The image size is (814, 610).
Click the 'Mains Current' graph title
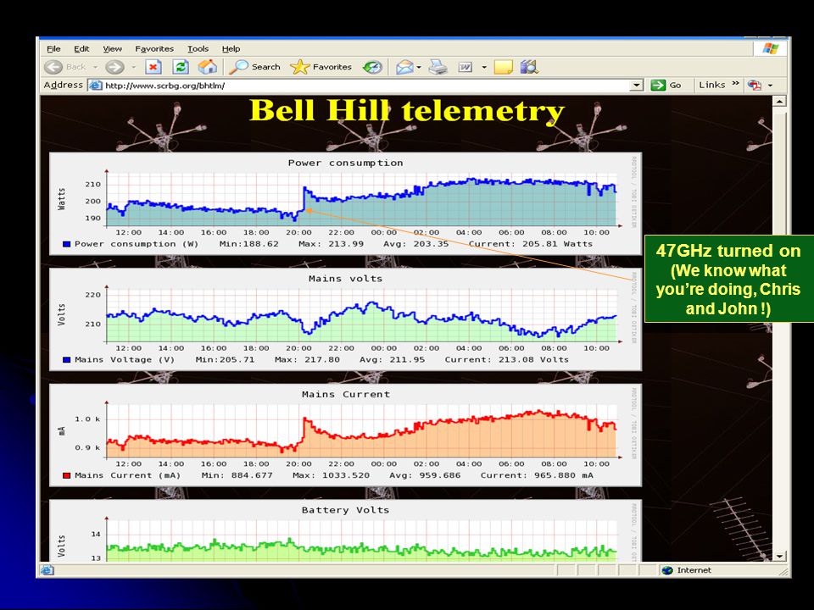[x=346, y=394]
